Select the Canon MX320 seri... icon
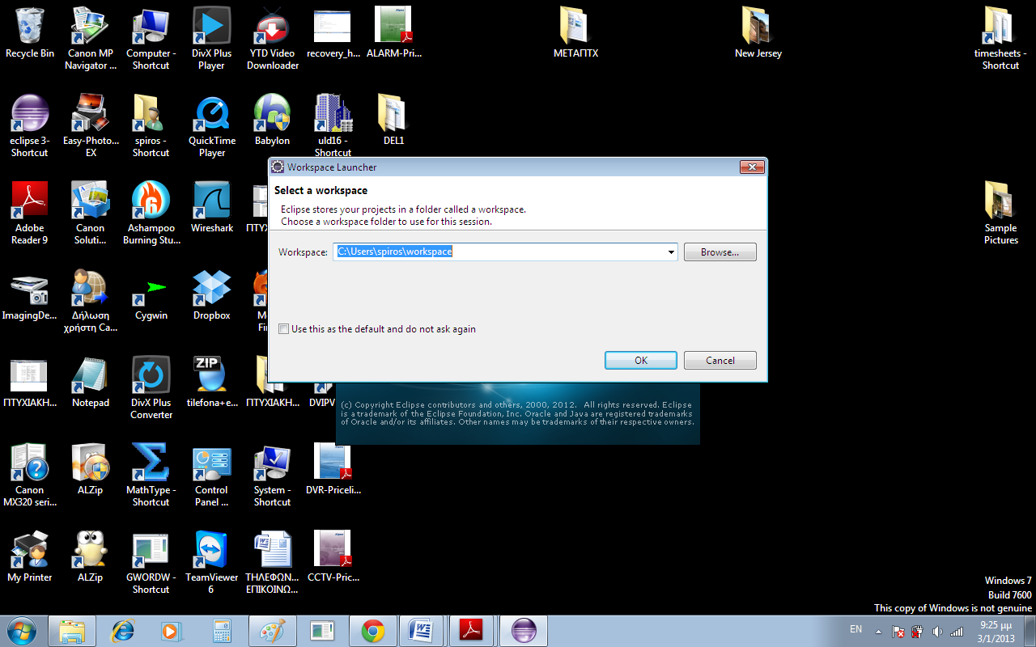 [x=30, y=476]
